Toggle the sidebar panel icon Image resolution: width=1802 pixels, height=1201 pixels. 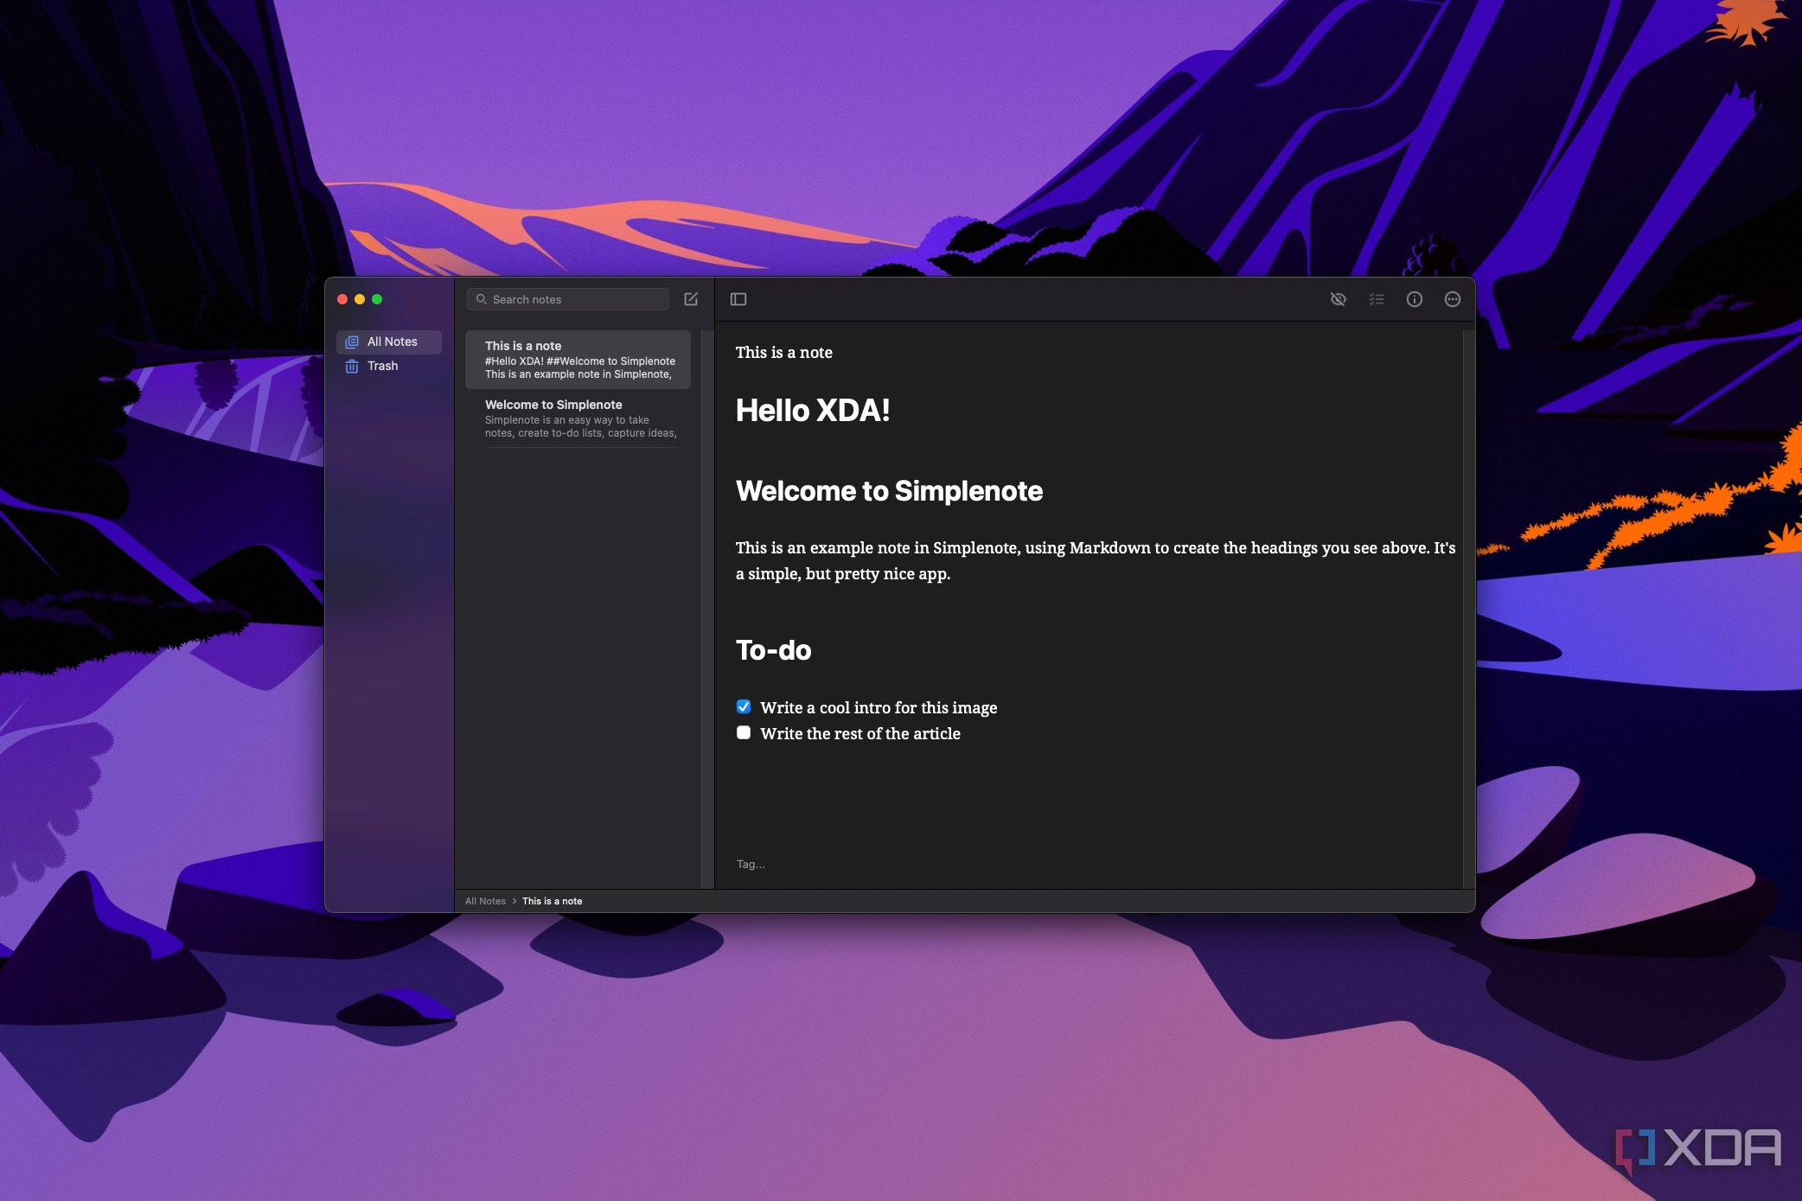point(738,297)
